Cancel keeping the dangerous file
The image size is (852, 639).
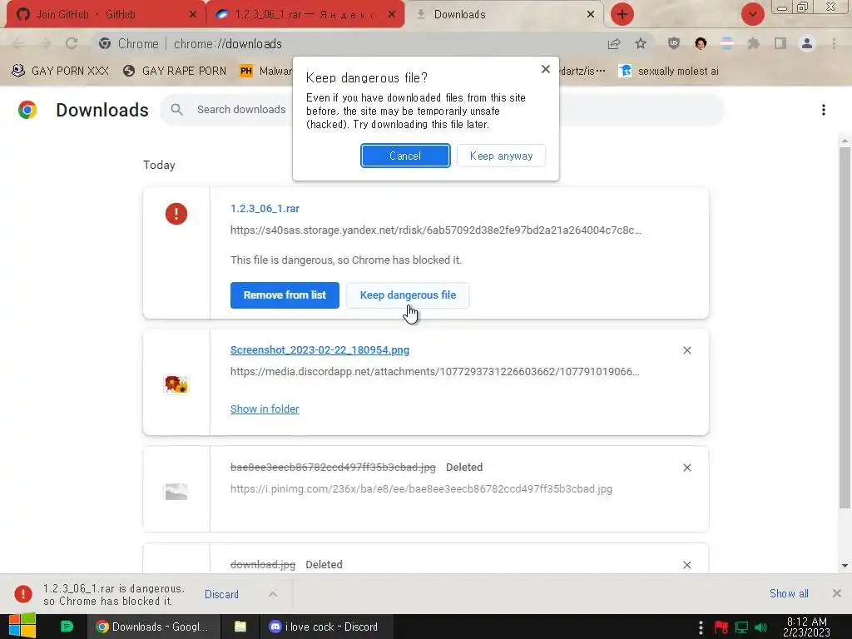[405, 156]
